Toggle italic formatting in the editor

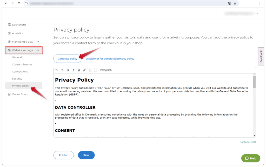[73, 70]
